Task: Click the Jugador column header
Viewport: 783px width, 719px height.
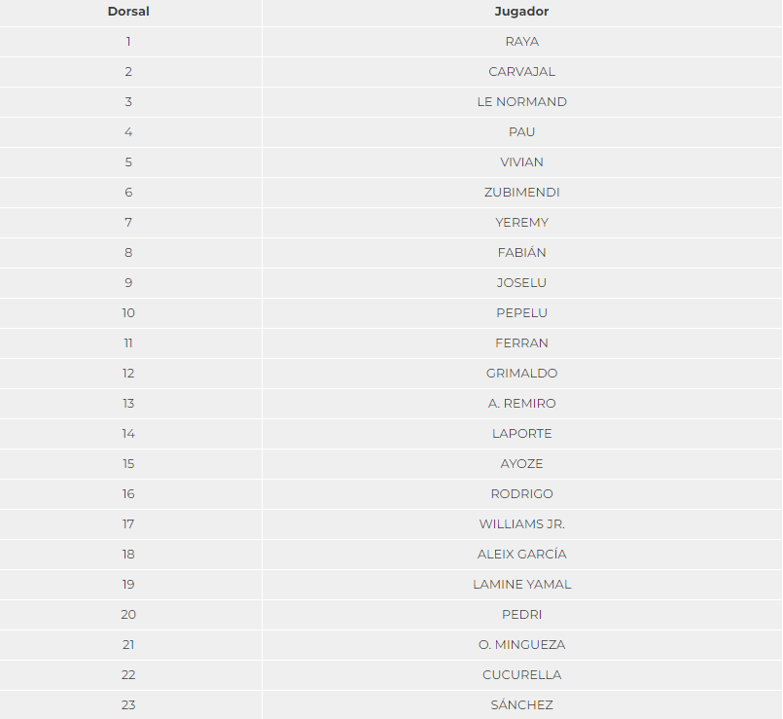Action: tap(521, 12)
